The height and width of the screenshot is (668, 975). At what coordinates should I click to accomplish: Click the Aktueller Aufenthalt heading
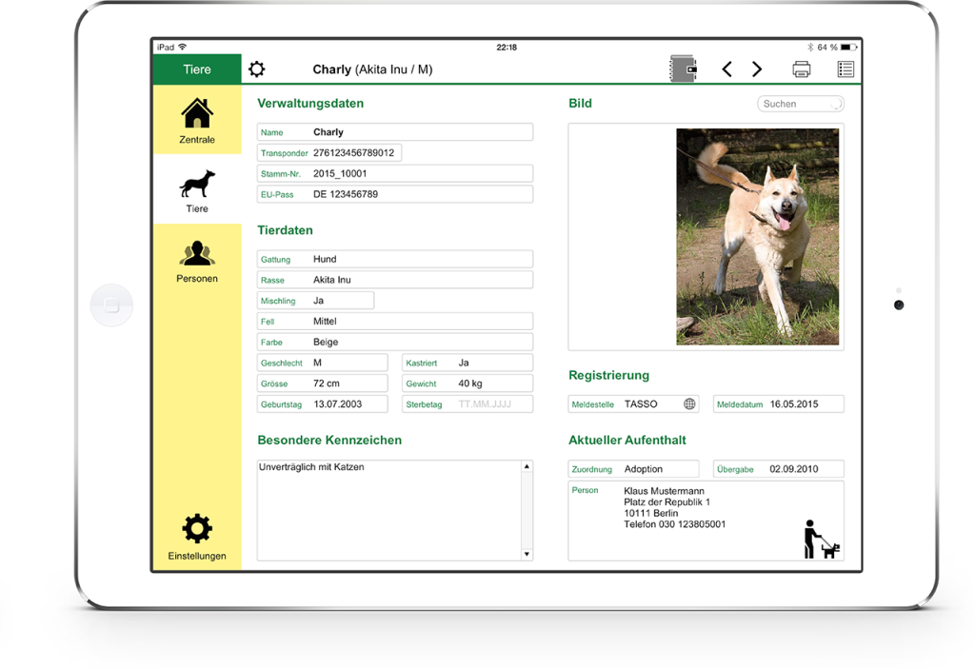click(627, 440)
